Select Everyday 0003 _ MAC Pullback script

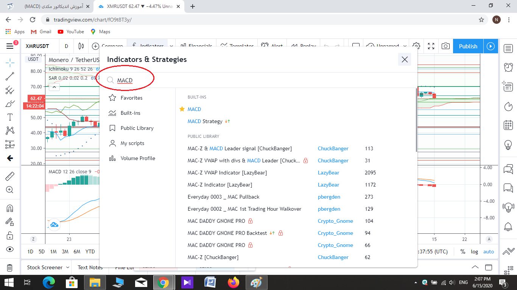point(223,197)
